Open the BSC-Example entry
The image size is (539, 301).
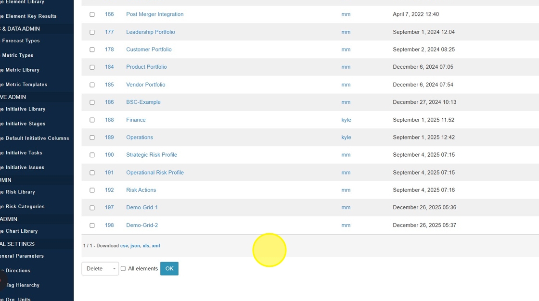[143, 102]
